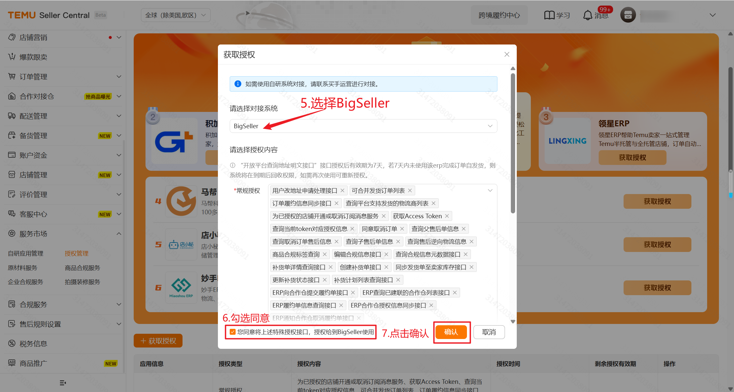Click the info icon in the blue notice
734x392 pixels.
pos(238,84)
